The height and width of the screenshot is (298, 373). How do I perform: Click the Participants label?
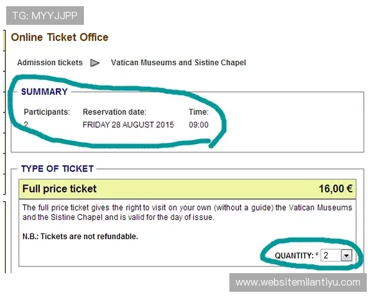coord(47,112)
